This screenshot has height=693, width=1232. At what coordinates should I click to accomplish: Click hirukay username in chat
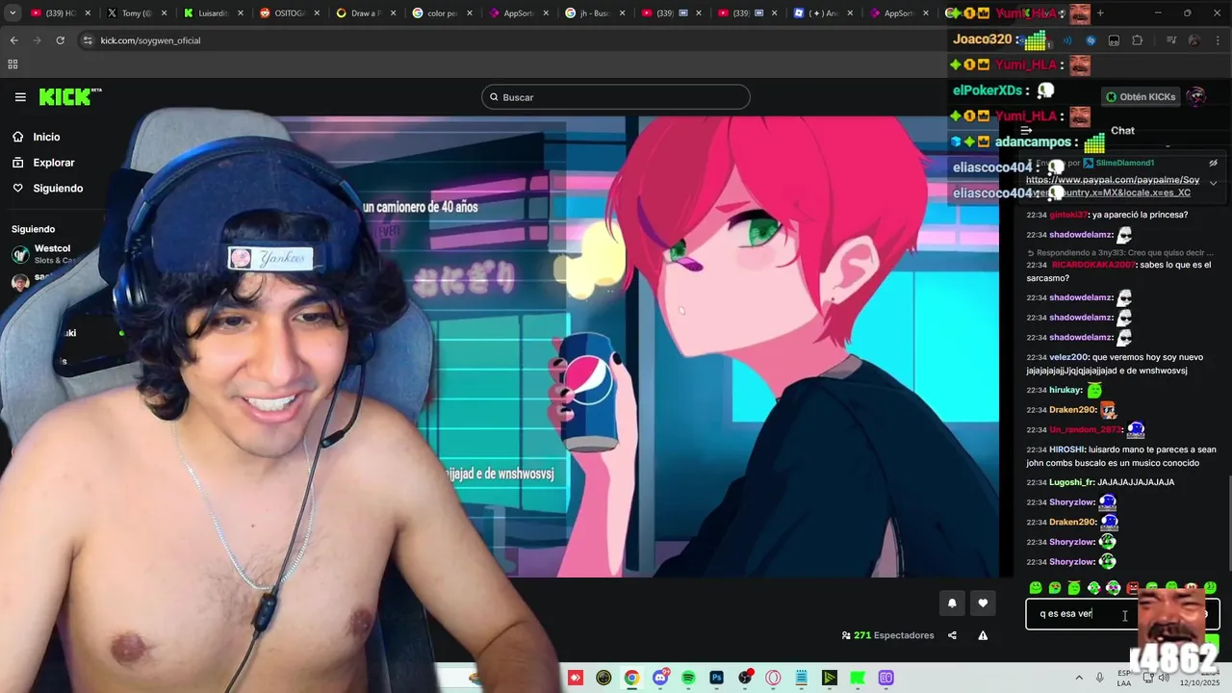click(x=1065, y=390)
